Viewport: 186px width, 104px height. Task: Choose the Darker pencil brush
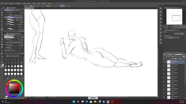[14, 17]
